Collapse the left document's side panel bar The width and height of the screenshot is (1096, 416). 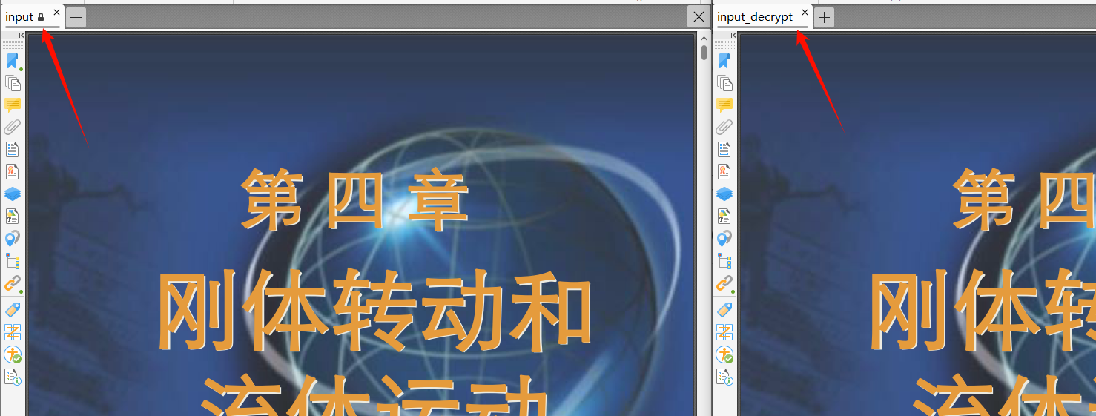pos(21,35)
